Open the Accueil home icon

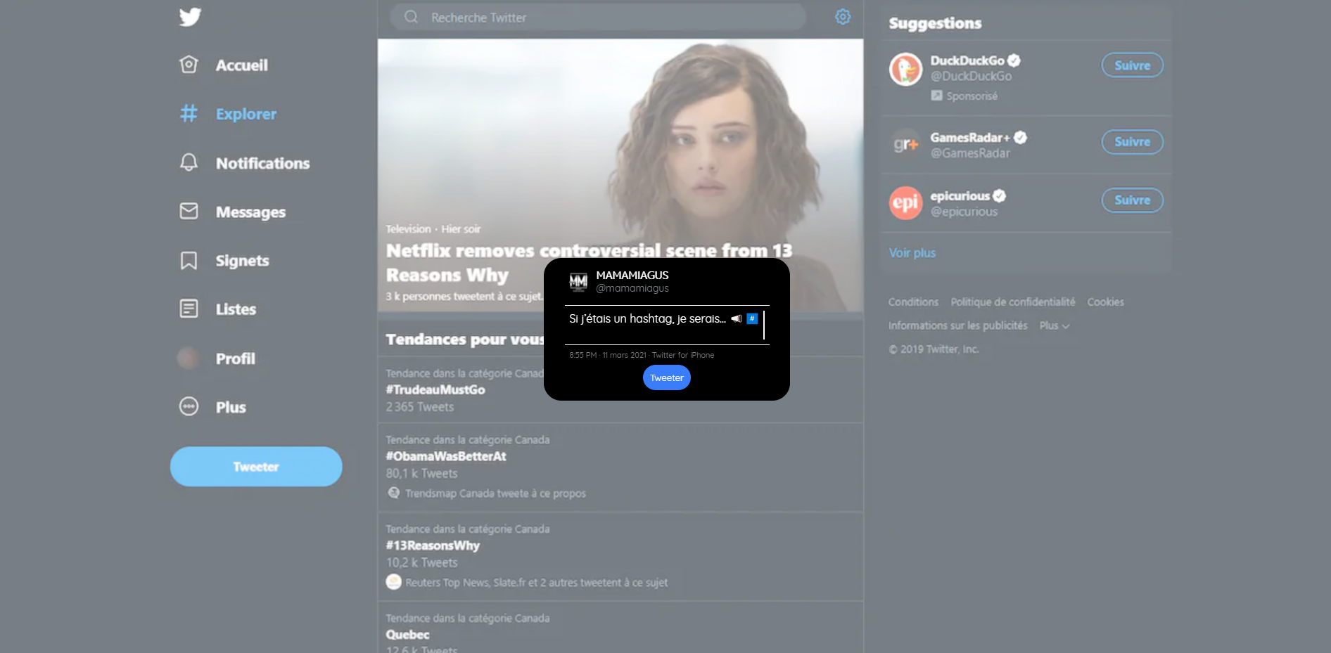[189, 65]
